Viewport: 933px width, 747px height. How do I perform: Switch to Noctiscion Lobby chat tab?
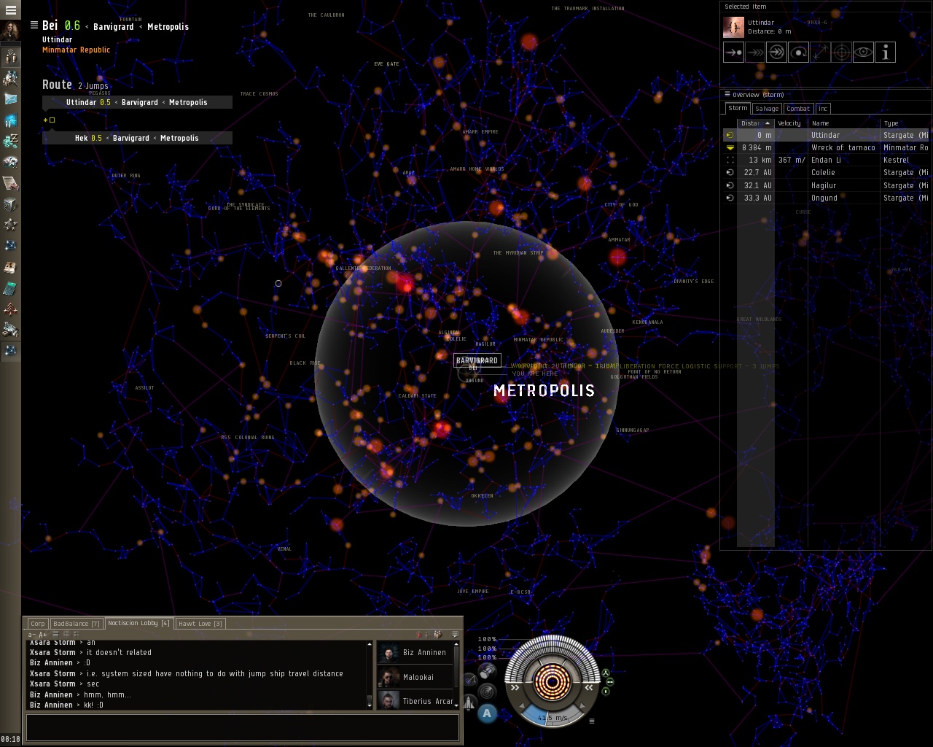138,623
